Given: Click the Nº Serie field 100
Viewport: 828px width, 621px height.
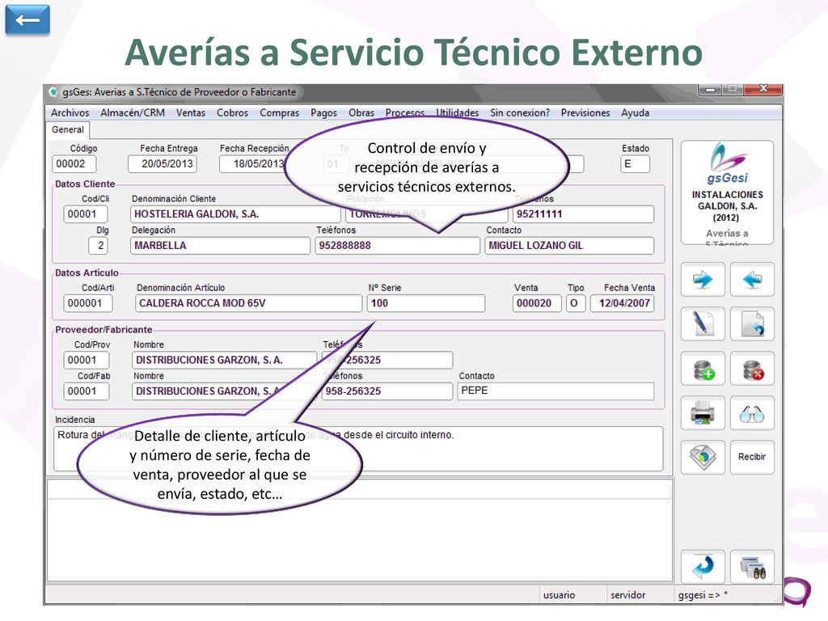Looking at the screenshot, I should click(425, 303).
